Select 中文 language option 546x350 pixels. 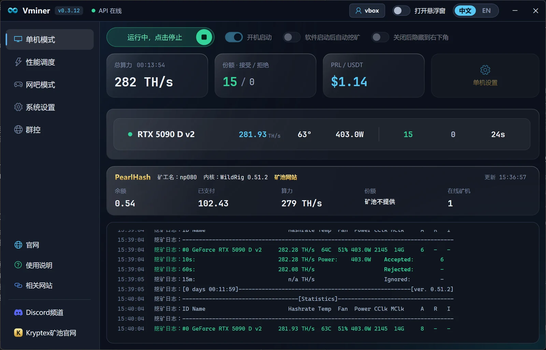click(x=465, y=11)
